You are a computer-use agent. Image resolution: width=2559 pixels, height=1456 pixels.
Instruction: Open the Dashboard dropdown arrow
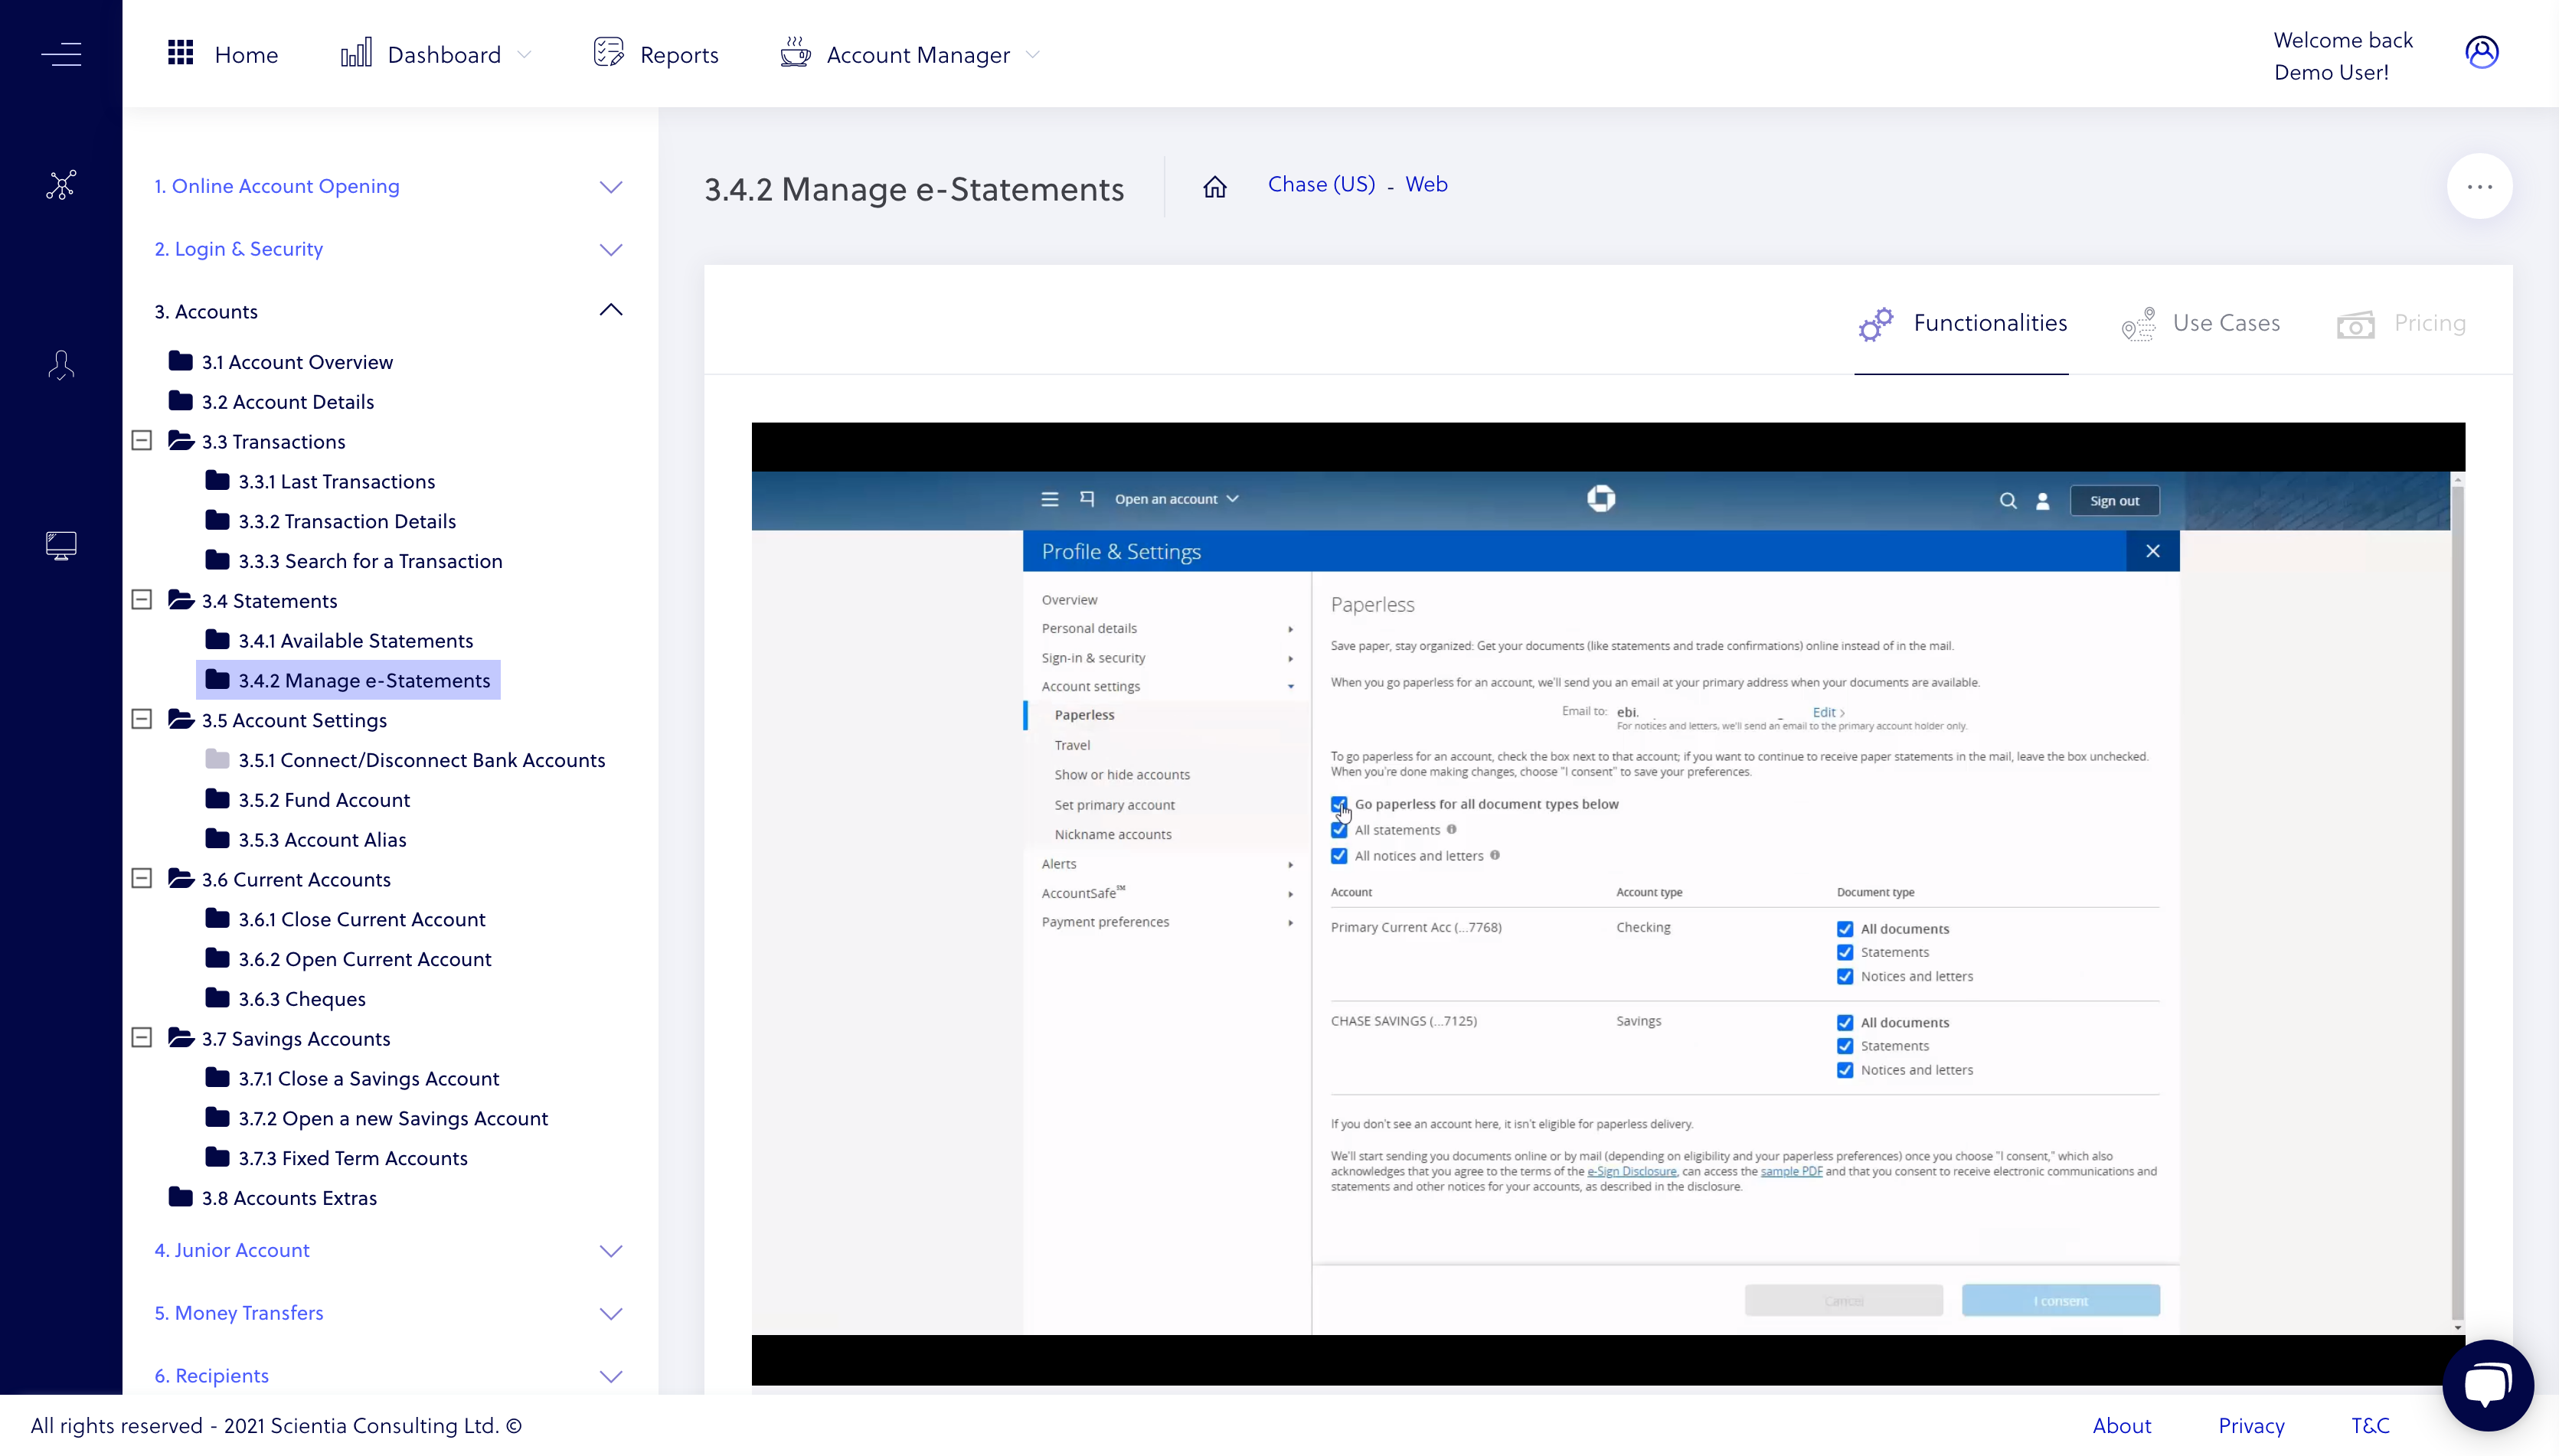524,55
